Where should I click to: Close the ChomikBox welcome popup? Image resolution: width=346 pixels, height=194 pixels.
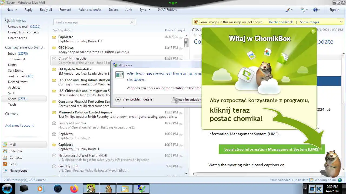[x=313, y=32]
